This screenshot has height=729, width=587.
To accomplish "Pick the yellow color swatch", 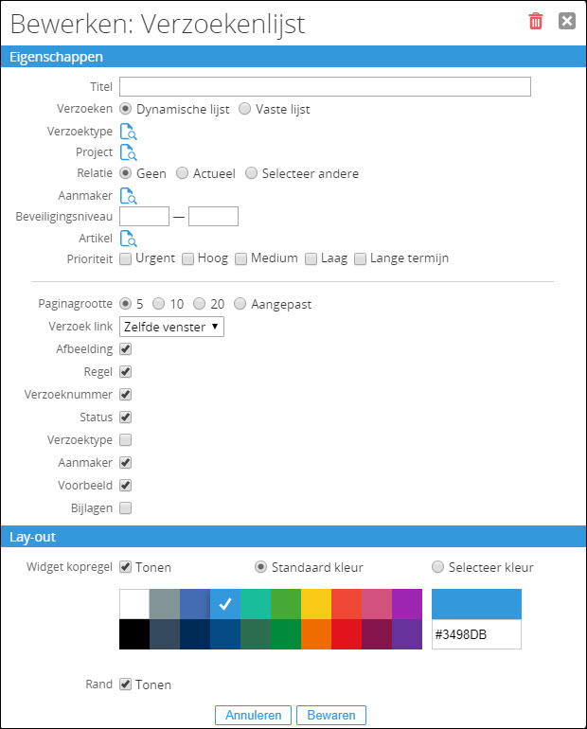I will pos(316,604).
